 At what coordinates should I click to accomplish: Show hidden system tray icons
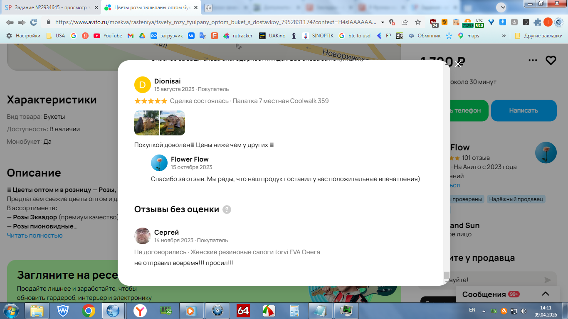pos(484,310)
